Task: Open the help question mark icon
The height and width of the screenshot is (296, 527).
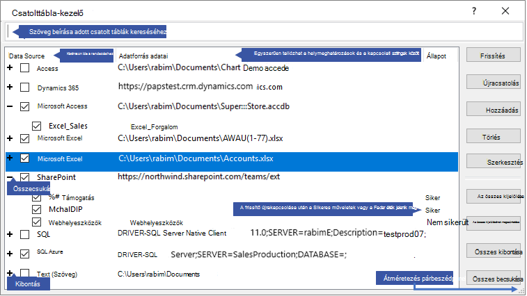Action: 474,11
